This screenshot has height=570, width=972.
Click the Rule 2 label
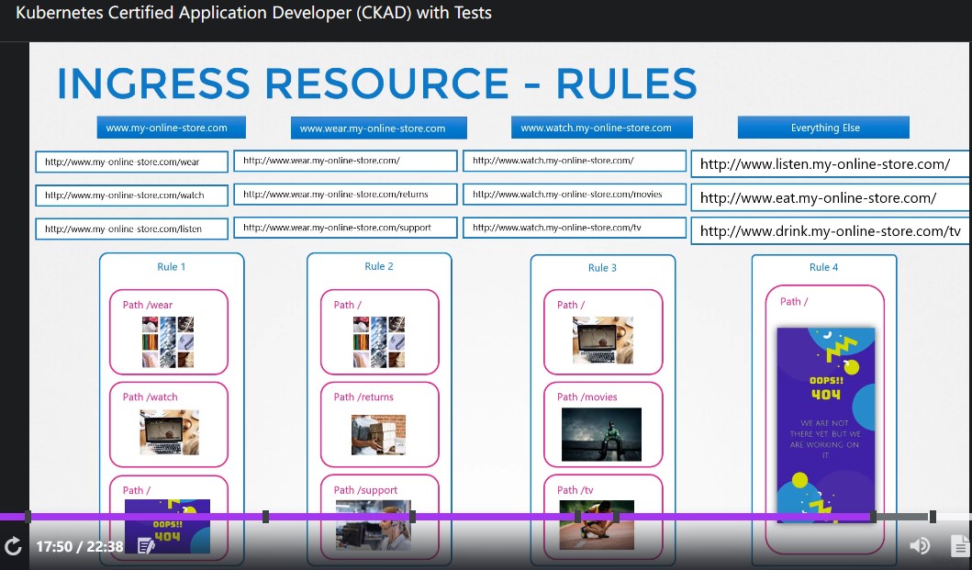tap(379, 266)
